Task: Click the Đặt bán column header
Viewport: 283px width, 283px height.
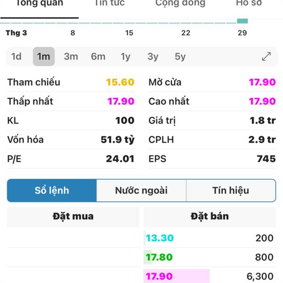Action: (x=210, y=216)
